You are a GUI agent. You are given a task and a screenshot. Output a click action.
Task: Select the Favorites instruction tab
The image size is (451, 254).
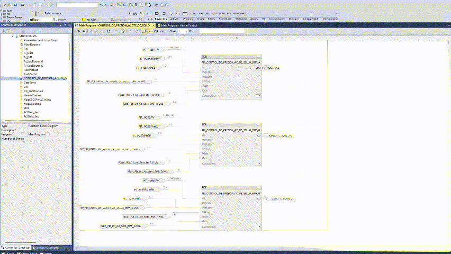161,19
